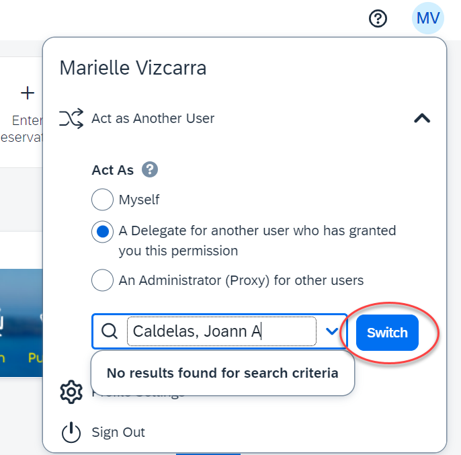The height and width of the screenshot is (455, 461).
Task: Click the No results found message
Action: pos(222,373)
